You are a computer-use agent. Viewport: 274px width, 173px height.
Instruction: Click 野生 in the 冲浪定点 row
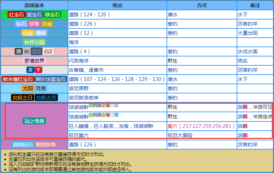coord(173,117)
